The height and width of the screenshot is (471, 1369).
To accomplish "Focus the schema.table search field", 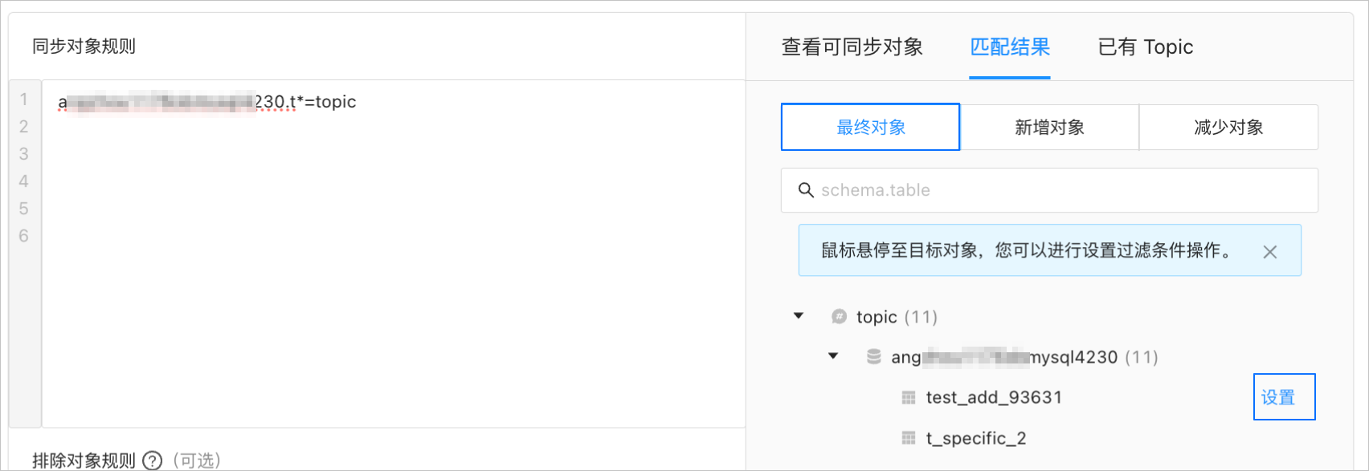I will tap(1049, 190).
